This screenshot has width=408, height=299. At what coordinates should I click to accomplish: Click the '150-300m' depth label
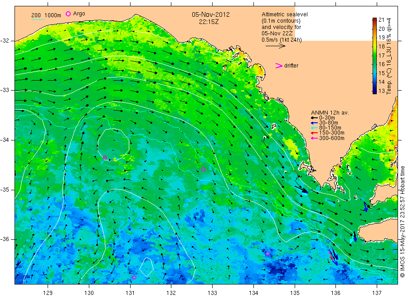(332, 133)
